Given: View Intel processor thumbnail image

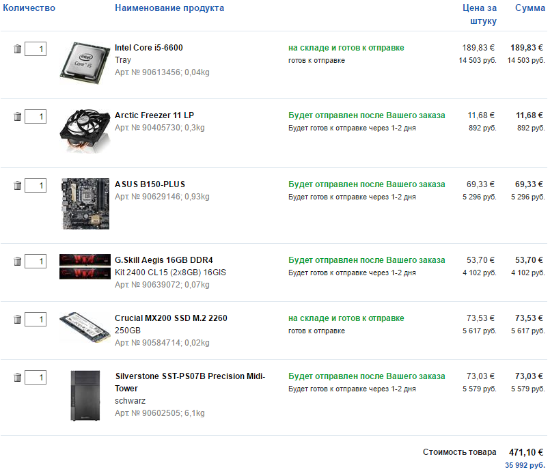Looking at the screenshot, I should tap(85, 63).
